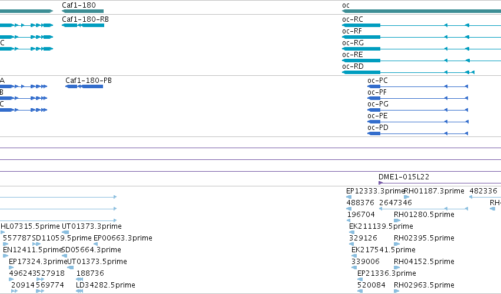Select feature 496243 label

(23, 273)
